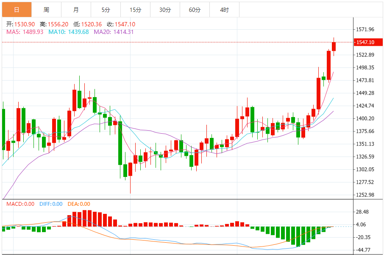This screenshot has width=384, height=255.
Task: Click the 1449.28 price axis label
Action: 365,93
